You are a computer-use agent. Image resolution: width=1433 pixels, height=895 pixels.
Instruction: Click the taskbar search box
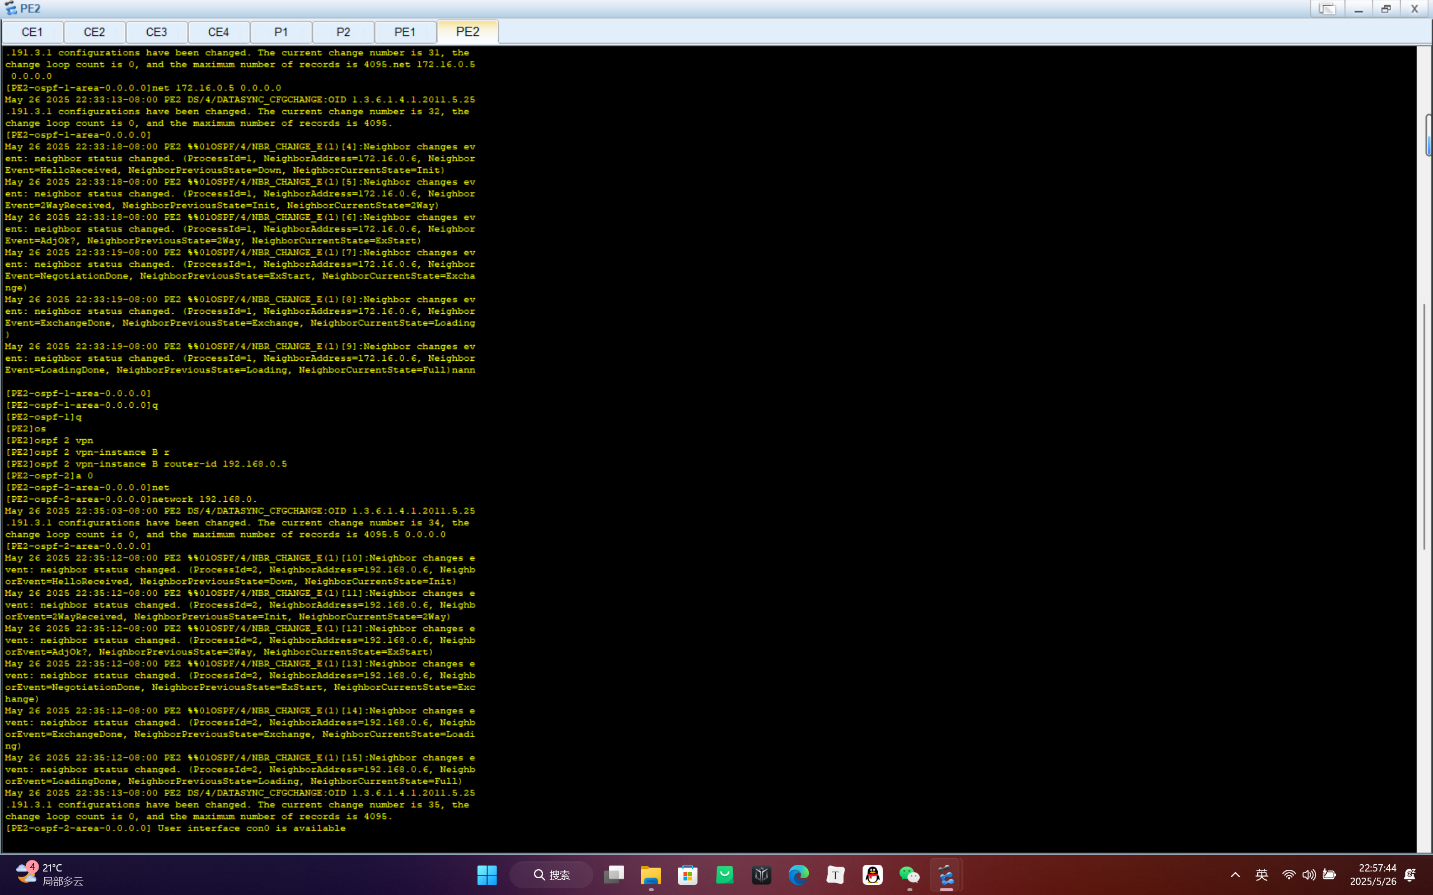[x=551, y=875]
